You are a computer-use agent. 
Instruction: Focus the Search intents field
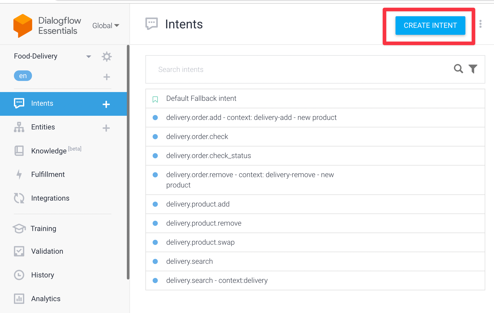pyautogui.click(x=297, y=70)
